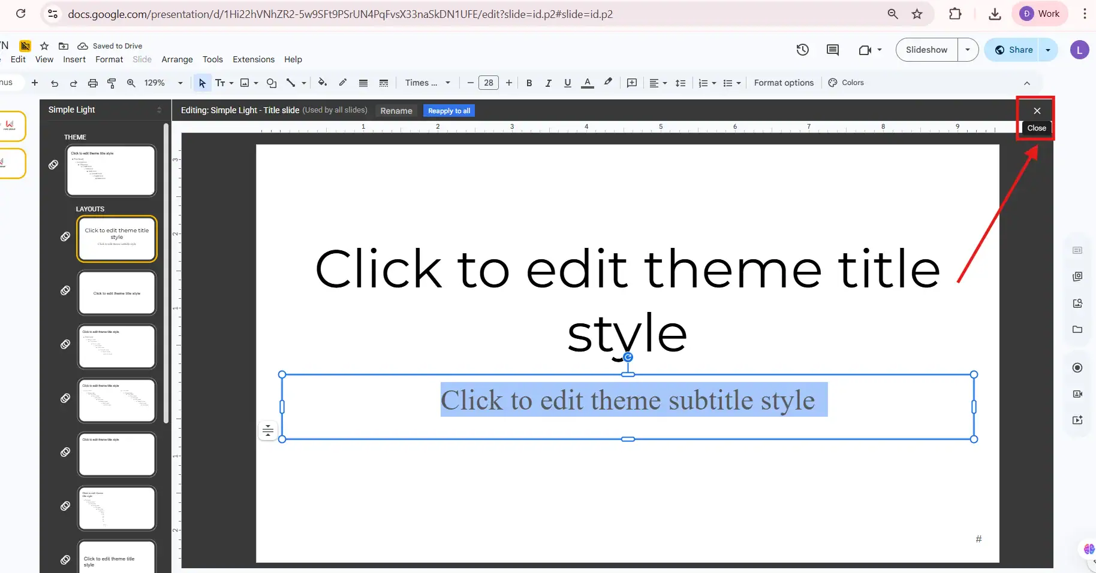Open the Times font family dropdown
The image size is (1096, 573).
tap(427, 83)
